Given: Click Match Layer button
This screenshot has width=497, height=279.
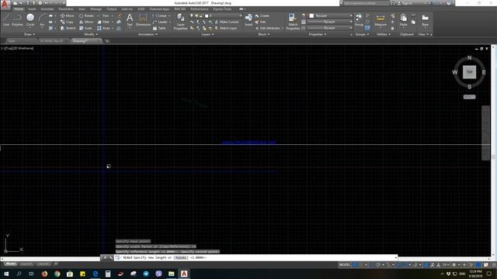Looking at the screenshot, I should 226,28.
